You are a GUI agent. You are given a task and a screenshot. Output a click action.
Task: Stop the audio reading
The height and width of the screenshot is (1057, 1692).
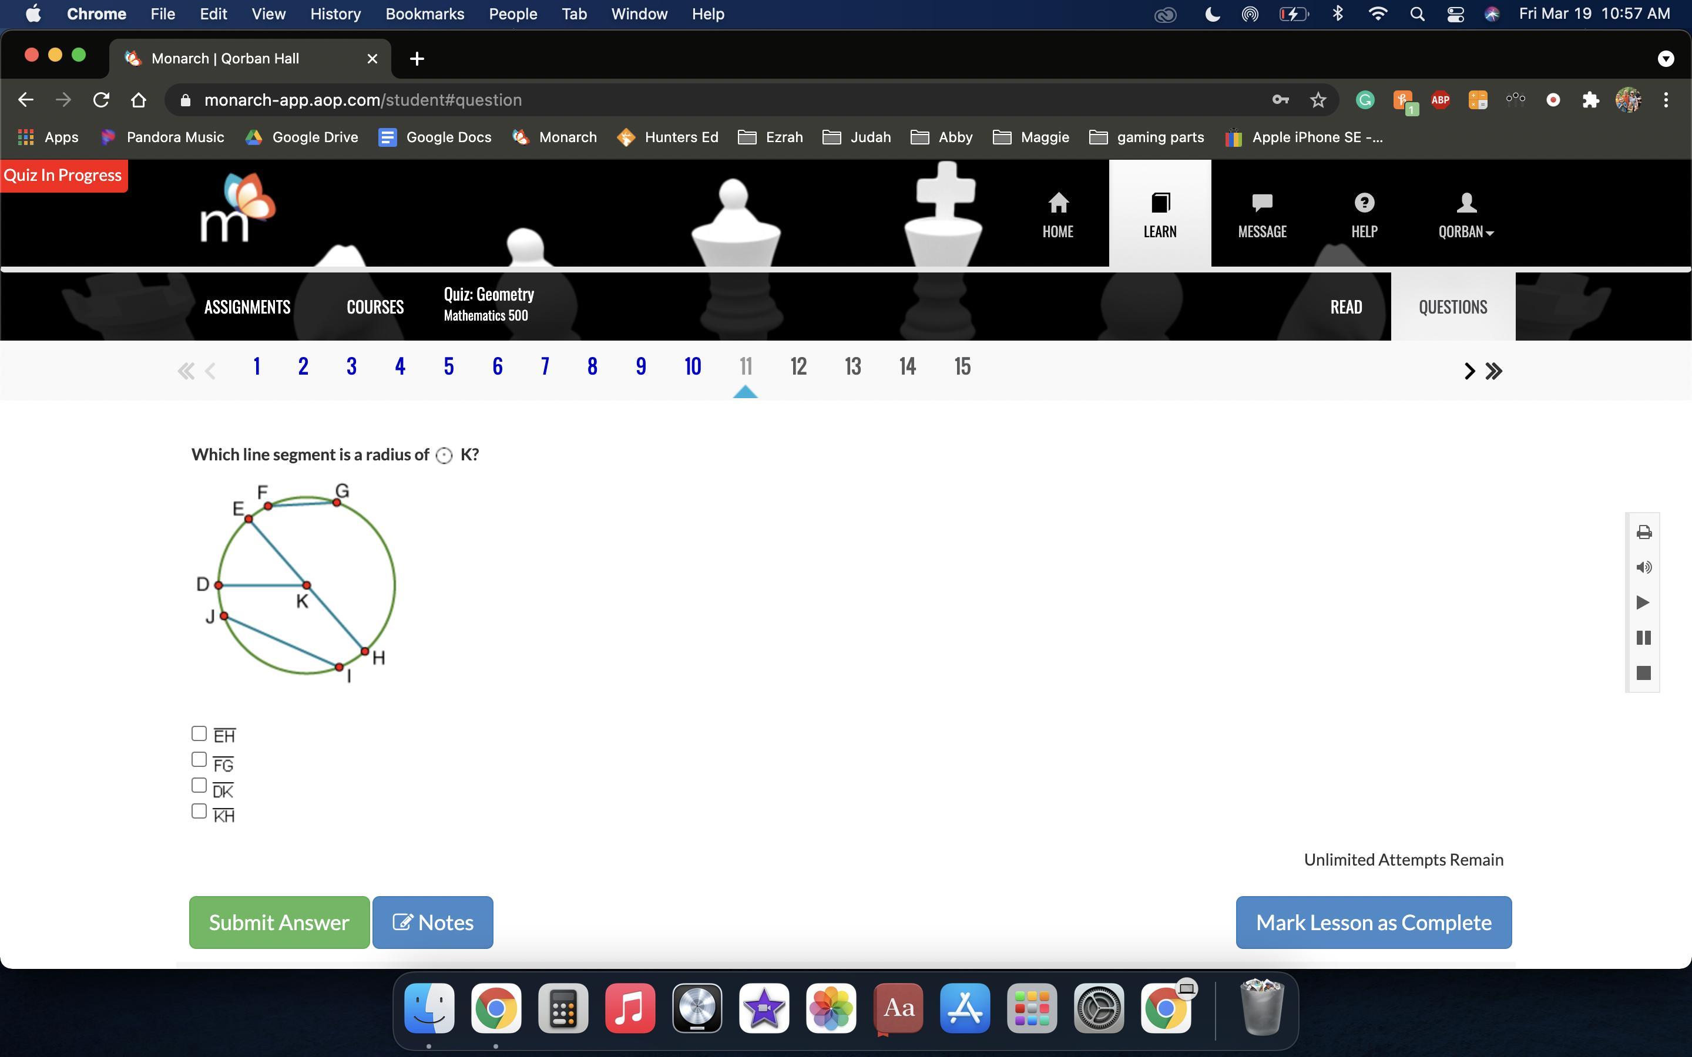(x=1644, y=672)
